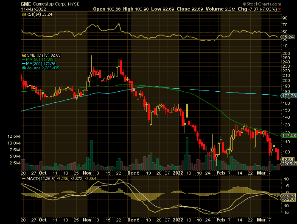Select the green MA(50) line swatch in legend
Viewport: 297px width, 224px height.
pyautogui.click(x=24, y=60)
